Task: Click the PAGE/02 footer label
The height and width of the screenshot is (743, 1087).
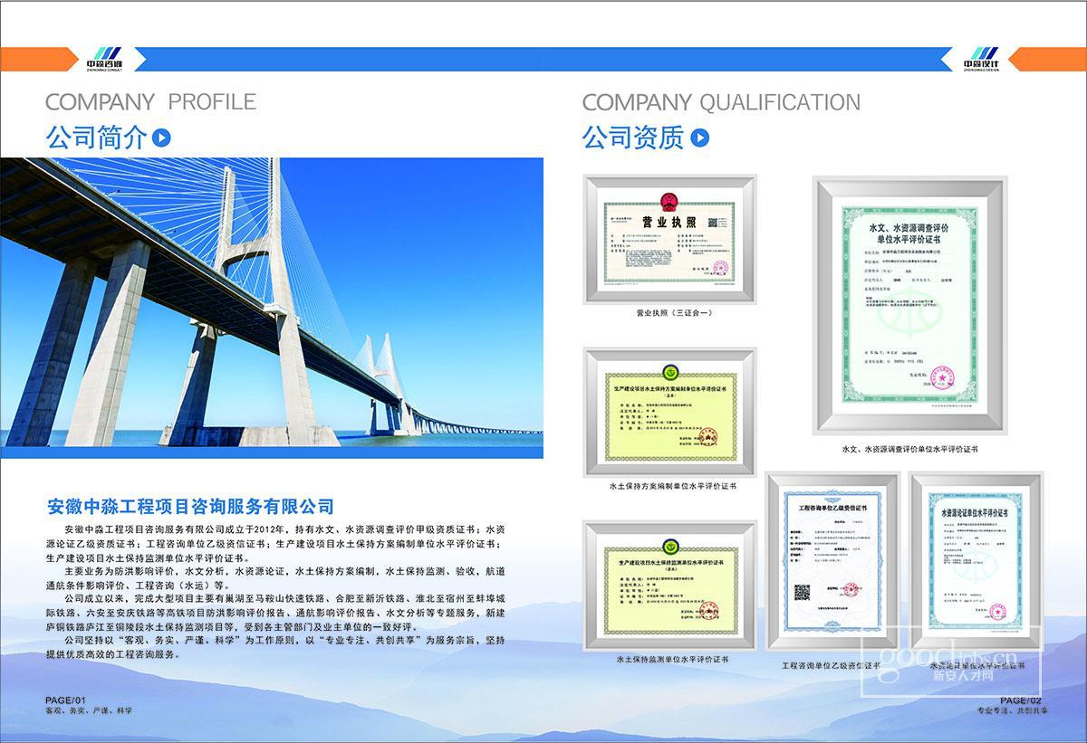Action: (1022, 700)
